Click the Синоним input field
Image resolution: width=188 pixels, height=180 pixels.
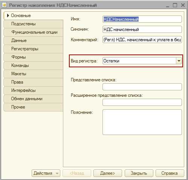pyautogui.click(x=142, y=29)
